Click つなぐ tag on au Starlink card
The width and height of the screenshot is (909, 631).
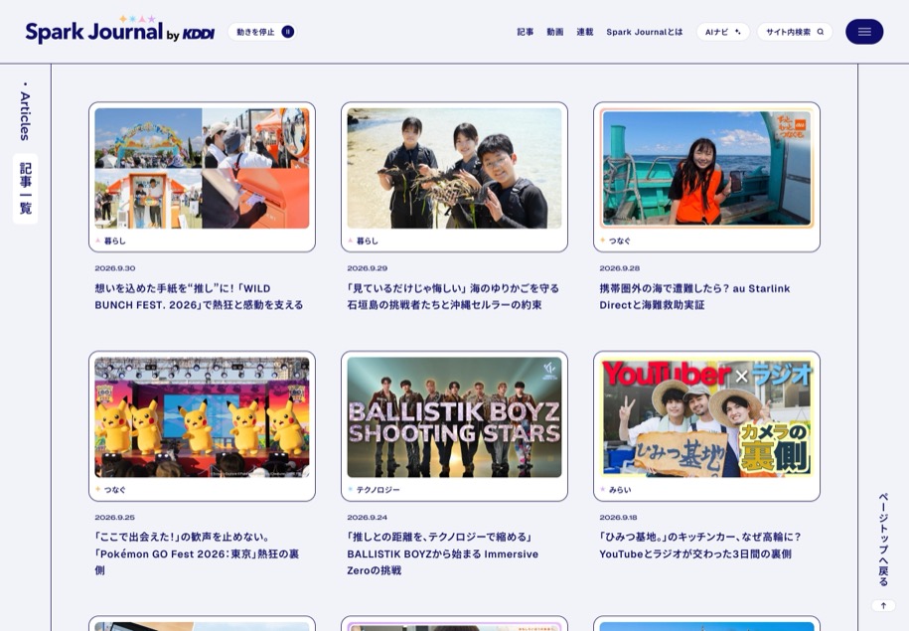pyautogui.click(x=615, y=240)
